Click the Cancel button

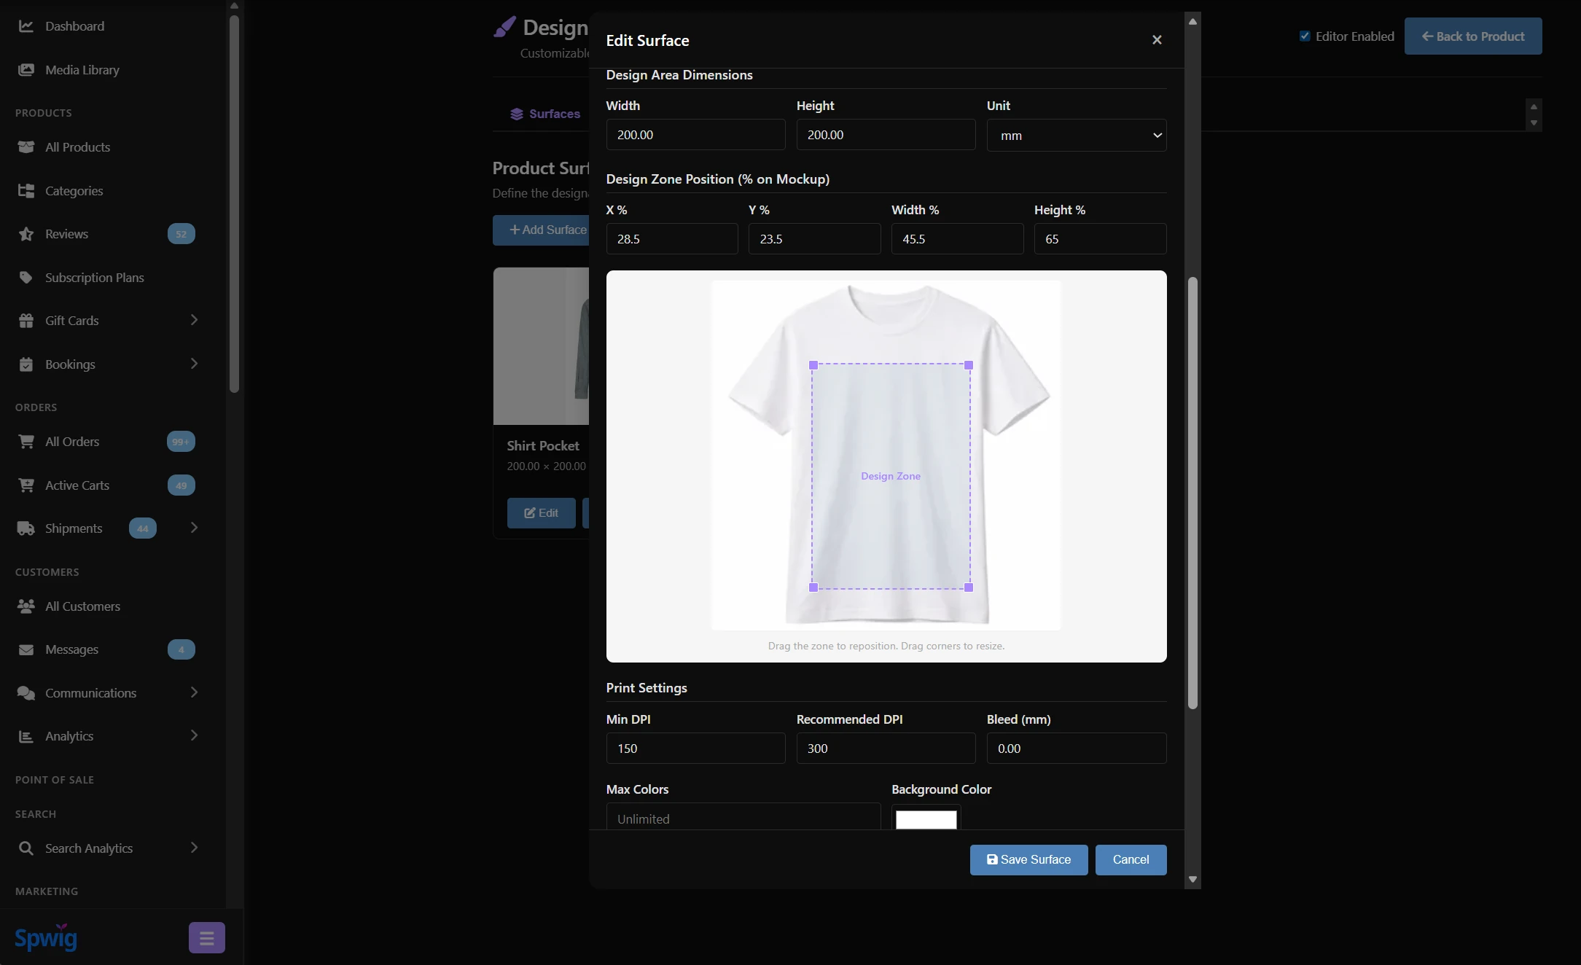coord(1131,860)
